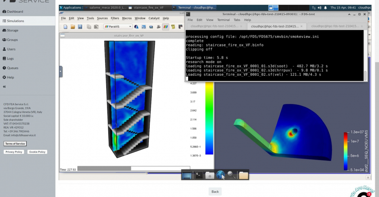
Task: Click the workspace switcher in top panel
Action: (x=273, y=8)
